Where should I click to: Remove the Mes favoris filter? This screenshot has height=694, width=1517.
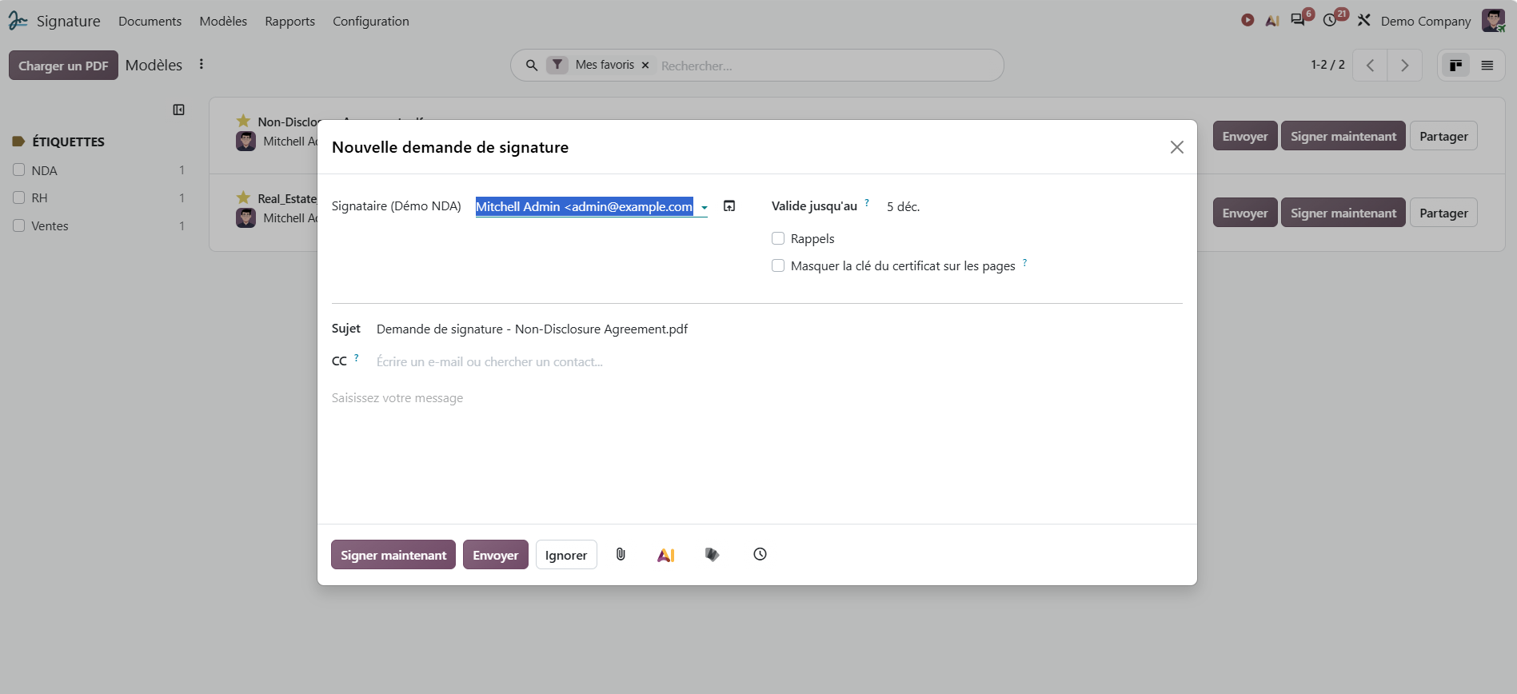click(x=645, y=65)
